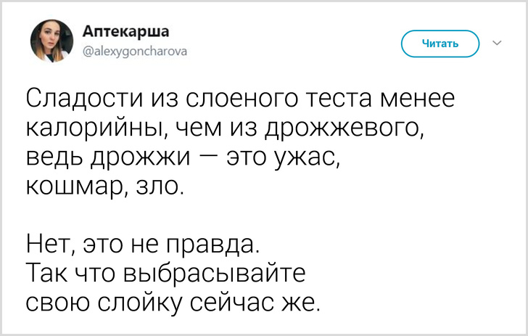The width and height of the screenshot is (528, 336).
Task: Click the display name Аптекарша
Action: point(127,32)
